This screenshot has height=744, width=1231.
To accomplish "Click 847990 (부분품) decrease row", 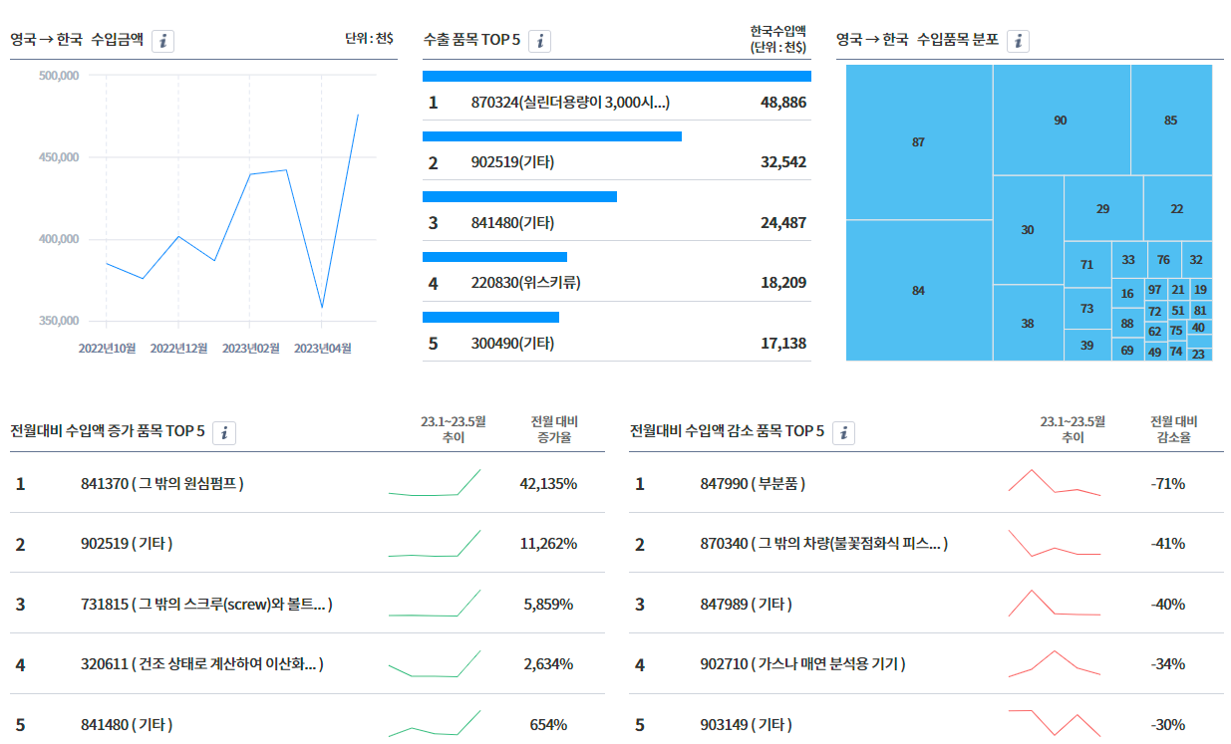I will click(926, 483).
